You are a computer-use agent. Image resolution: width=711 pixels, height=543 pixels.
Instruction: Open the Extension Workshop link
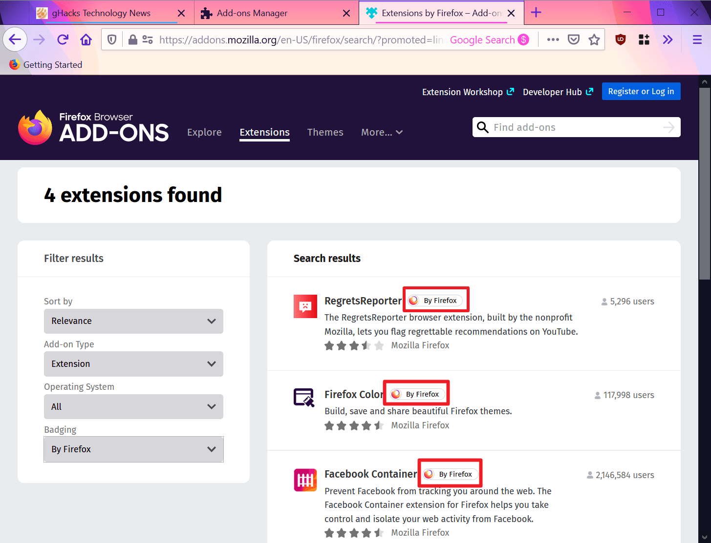468,92
